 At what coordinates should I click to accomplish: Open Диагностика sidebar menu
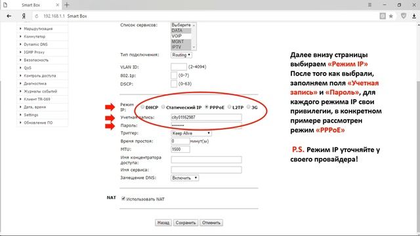pos(35,83)
